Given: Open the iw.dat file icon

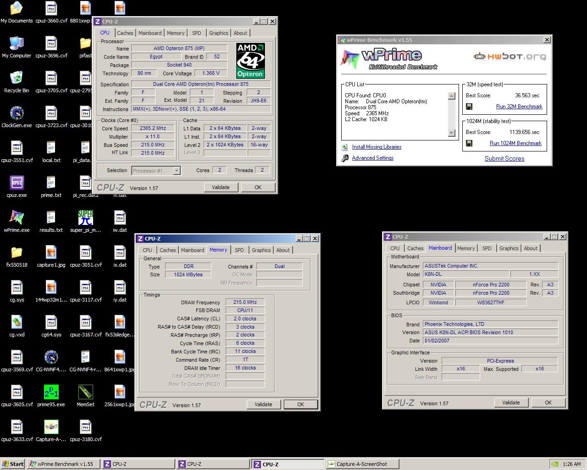Looking at the screenshot, I should pyautogui.click(x=120, y=221).
